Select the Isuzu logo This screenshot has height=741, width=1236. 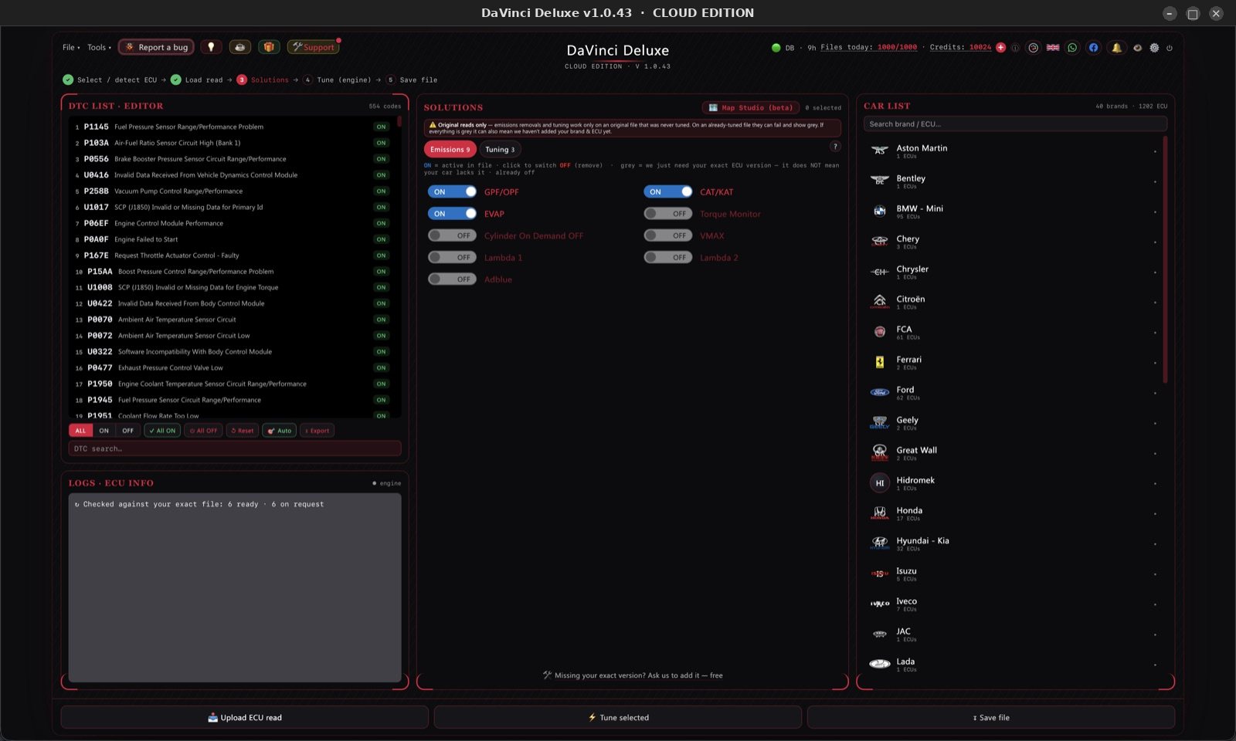pyautogui.click(x=879, y=574)
